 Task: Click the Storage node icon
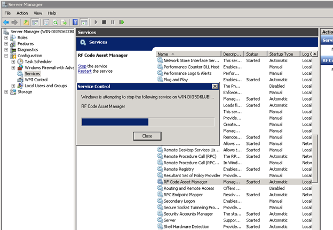13,91
